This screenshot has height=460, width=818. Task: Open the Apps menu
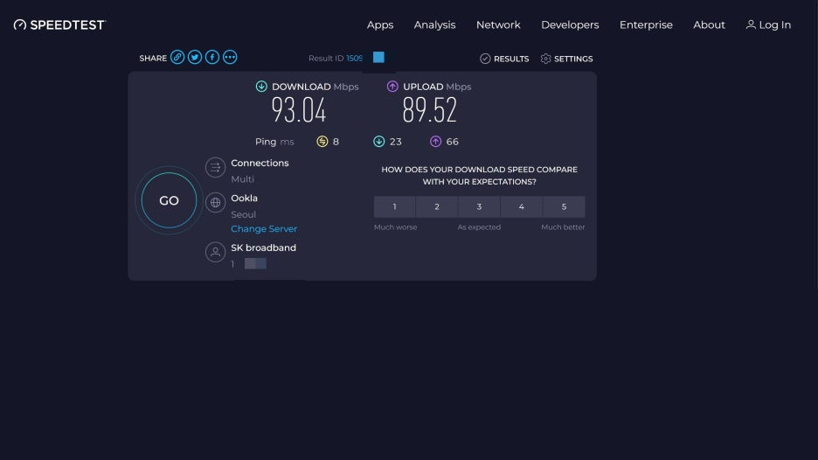tap(380, 25)
